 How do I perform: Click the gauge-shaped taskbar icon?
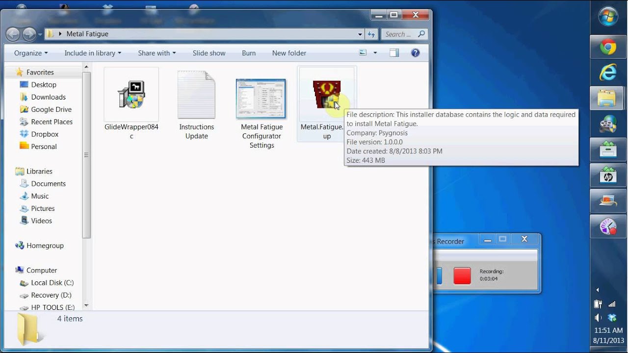tap(608, 227)
